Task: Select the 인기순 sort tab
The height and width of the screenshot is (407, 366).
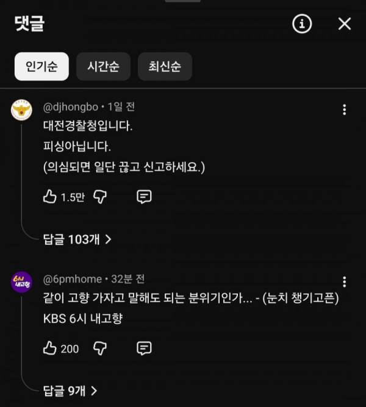Action: coord(41,66)
